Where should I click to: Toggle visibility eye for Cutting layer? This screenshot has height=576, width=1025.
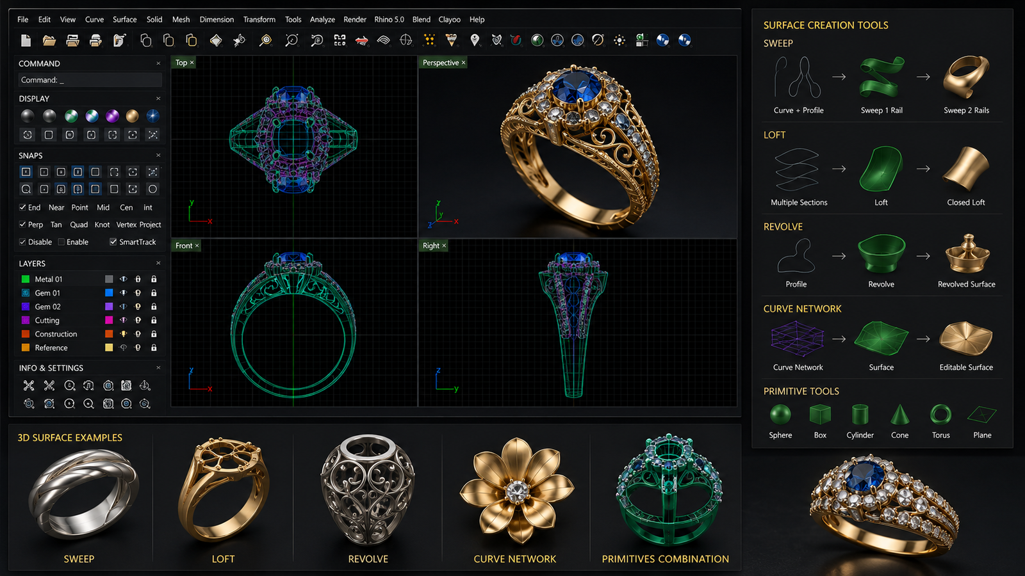(x=123, y=320)
